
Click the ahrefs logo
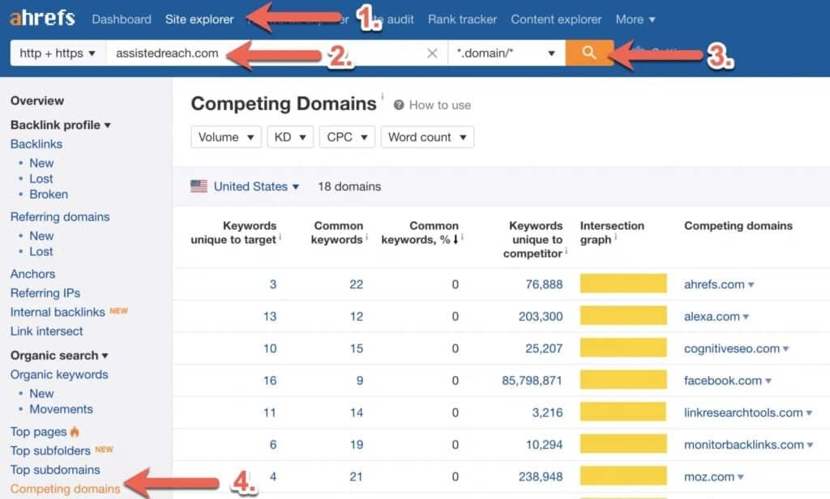click(41, 17)
